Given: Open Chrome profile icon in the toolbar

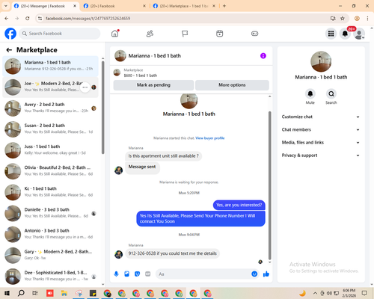Looking at the screenshot, I should tap(357, 18).
